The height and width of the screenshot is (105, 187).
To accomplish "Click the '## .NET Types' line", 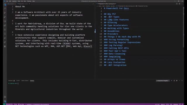I will (x=112, y=17).
